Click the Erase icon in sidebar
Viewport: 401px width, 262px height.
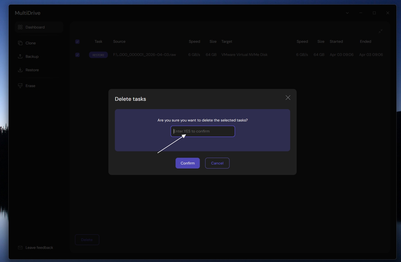coord(20,86)
